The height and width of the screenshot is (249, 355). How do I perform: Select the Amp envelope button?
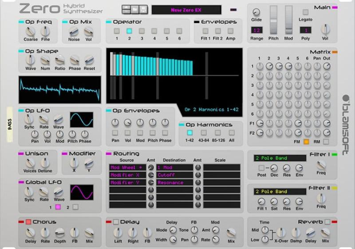230,31
